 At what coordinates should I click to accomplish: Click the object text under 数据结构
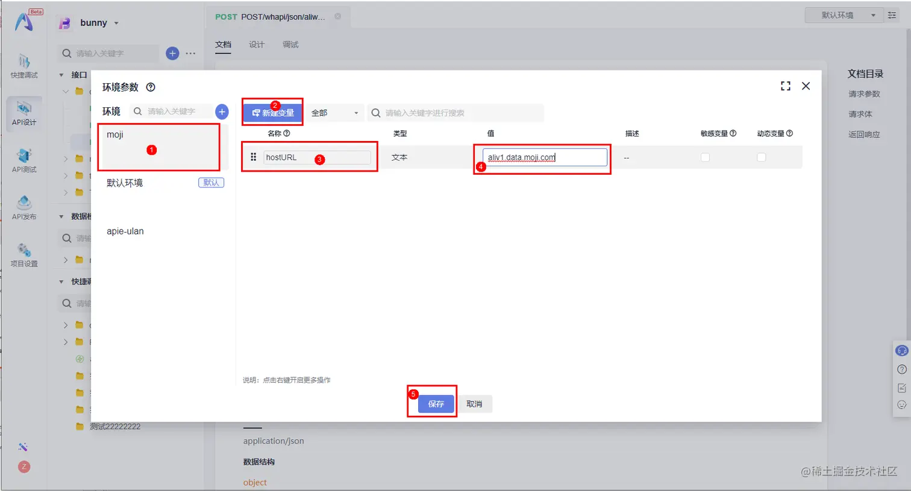click(255, 483)
